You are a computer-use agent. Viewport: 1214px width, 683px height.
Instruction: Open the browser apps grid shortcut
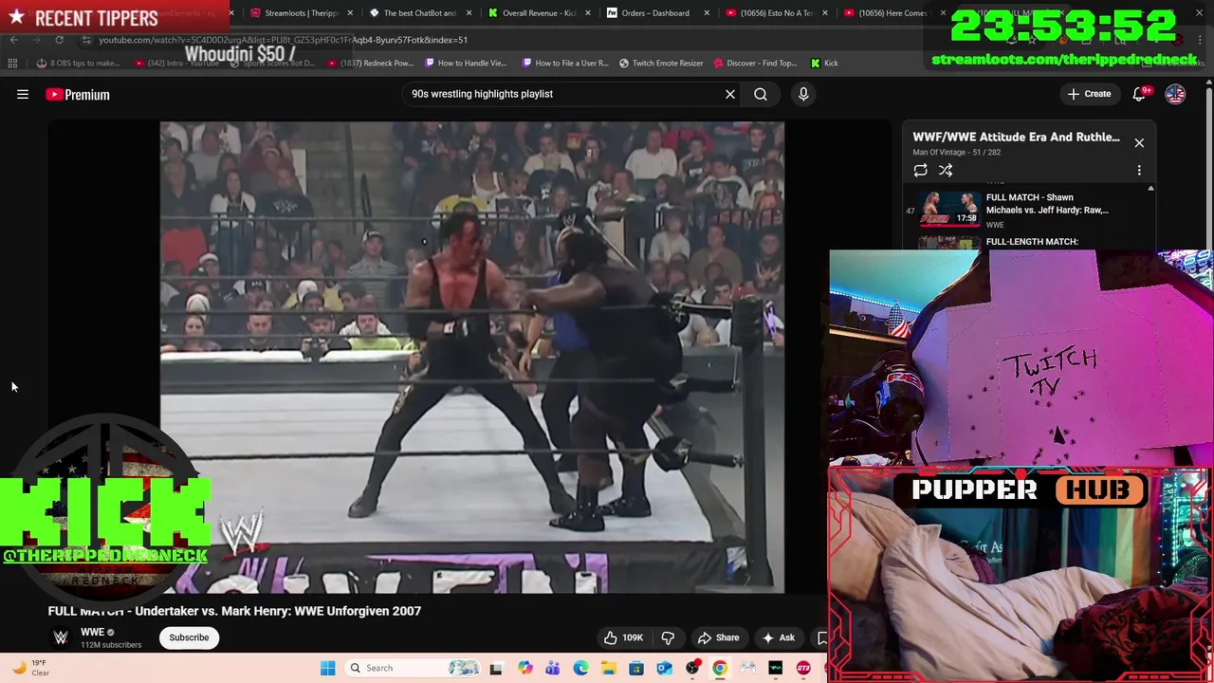(12, 63)
